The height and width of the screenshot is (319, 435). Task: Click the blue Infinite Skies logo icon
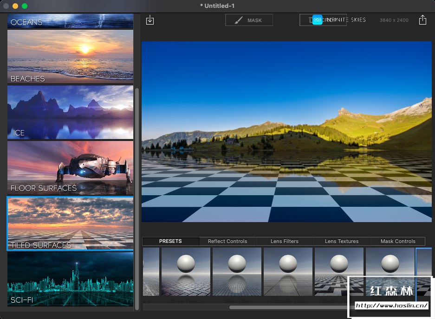(x=317, y=20)
